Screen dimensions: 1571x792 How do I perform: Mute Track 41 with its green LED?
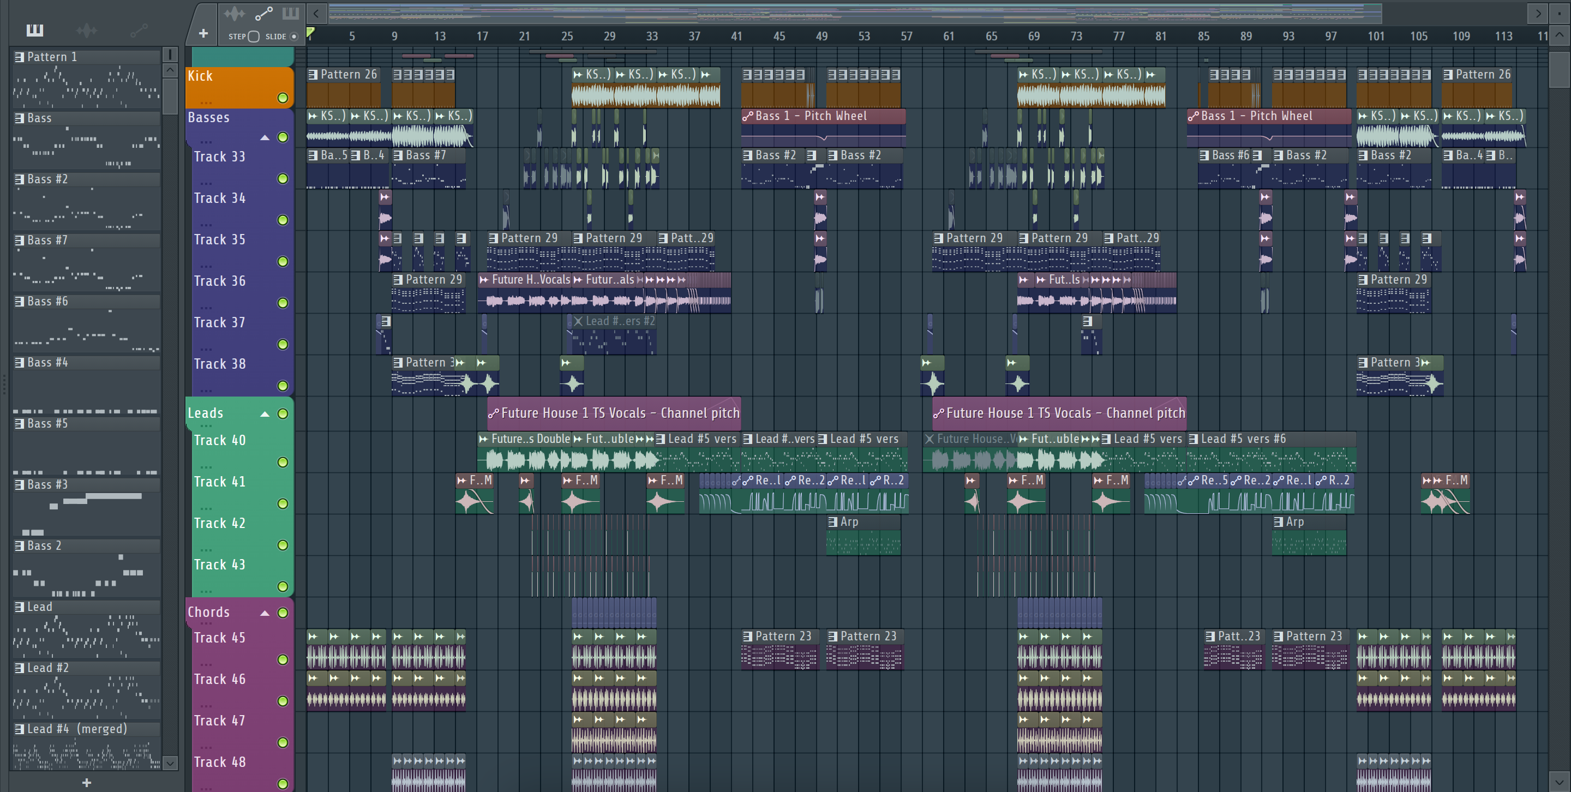click(x=283, y=503)
